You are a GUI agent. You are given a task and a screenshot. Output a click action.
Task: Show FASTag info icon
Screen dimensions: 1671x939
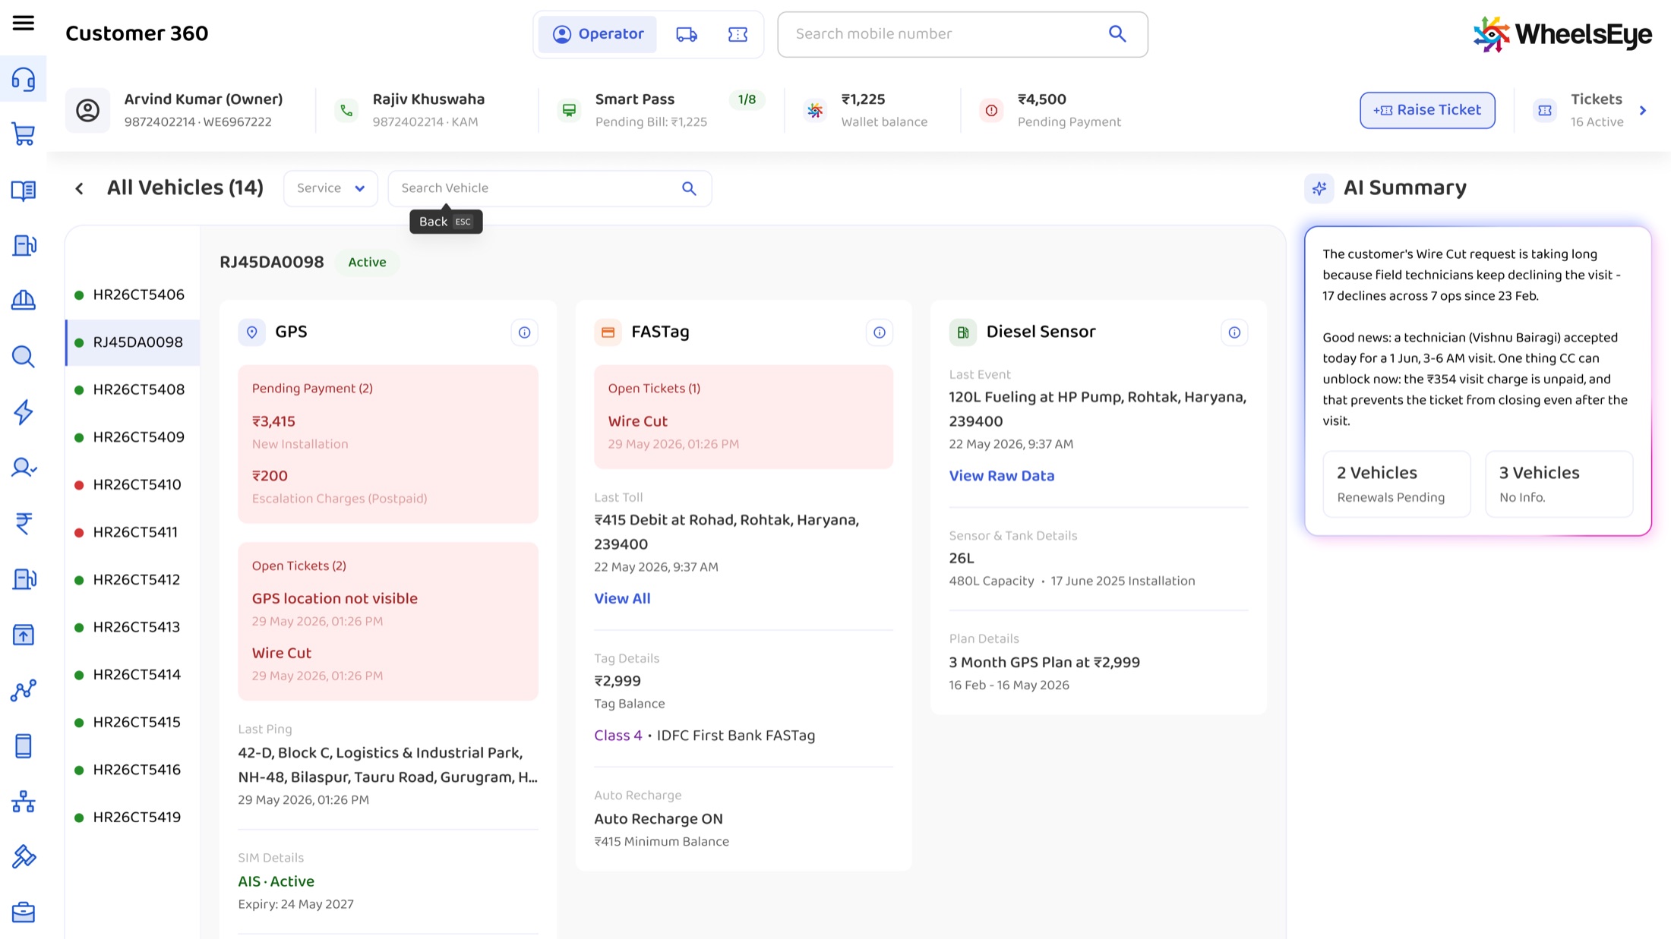coord(880,332)
